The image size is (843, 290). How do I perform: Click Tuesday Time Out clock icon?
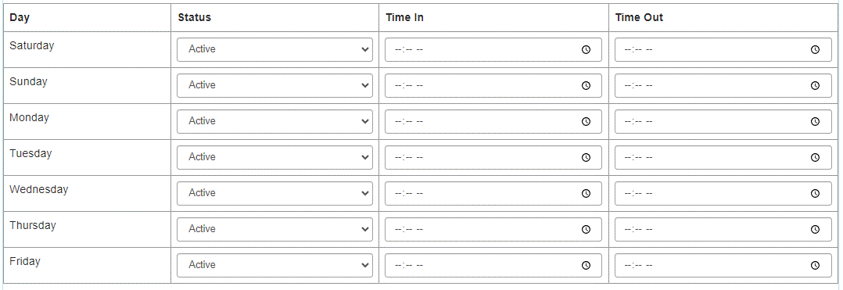click(x=815, y=157)
